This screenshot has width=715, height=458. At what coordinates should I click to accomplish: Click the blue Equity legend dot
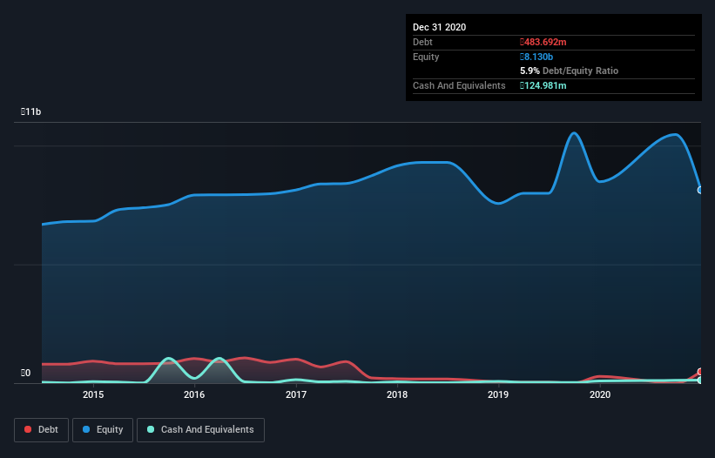86,429
